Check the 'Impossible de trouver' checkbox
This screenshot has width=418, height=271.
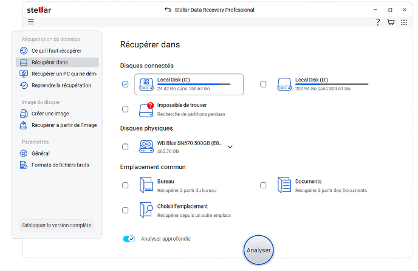125,109
